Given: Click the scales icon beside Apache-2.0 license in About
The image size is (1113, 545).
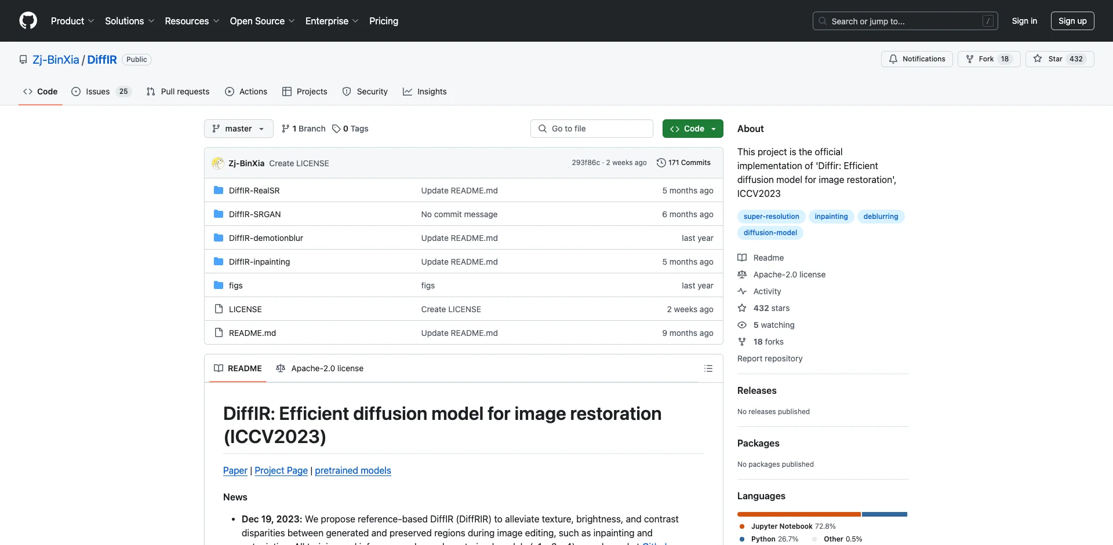Looking at the screenshot, I should point(742,275).
